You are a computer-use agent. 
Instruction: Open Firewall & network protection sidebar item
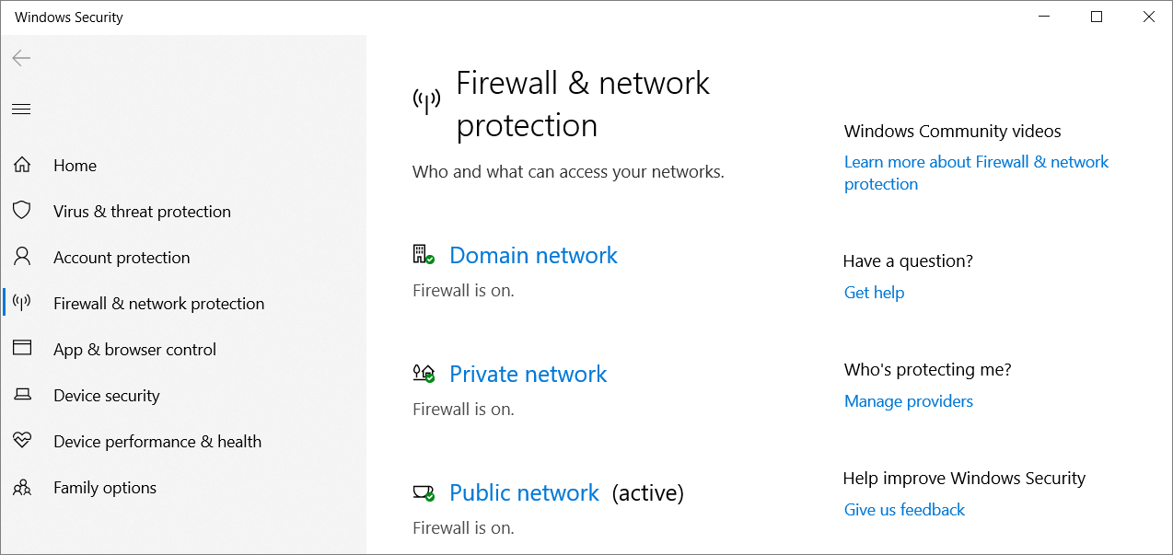(x=158, y=304)
